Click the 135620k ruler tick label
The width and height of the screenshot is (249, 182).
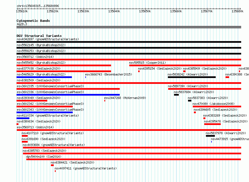[53, 11]
